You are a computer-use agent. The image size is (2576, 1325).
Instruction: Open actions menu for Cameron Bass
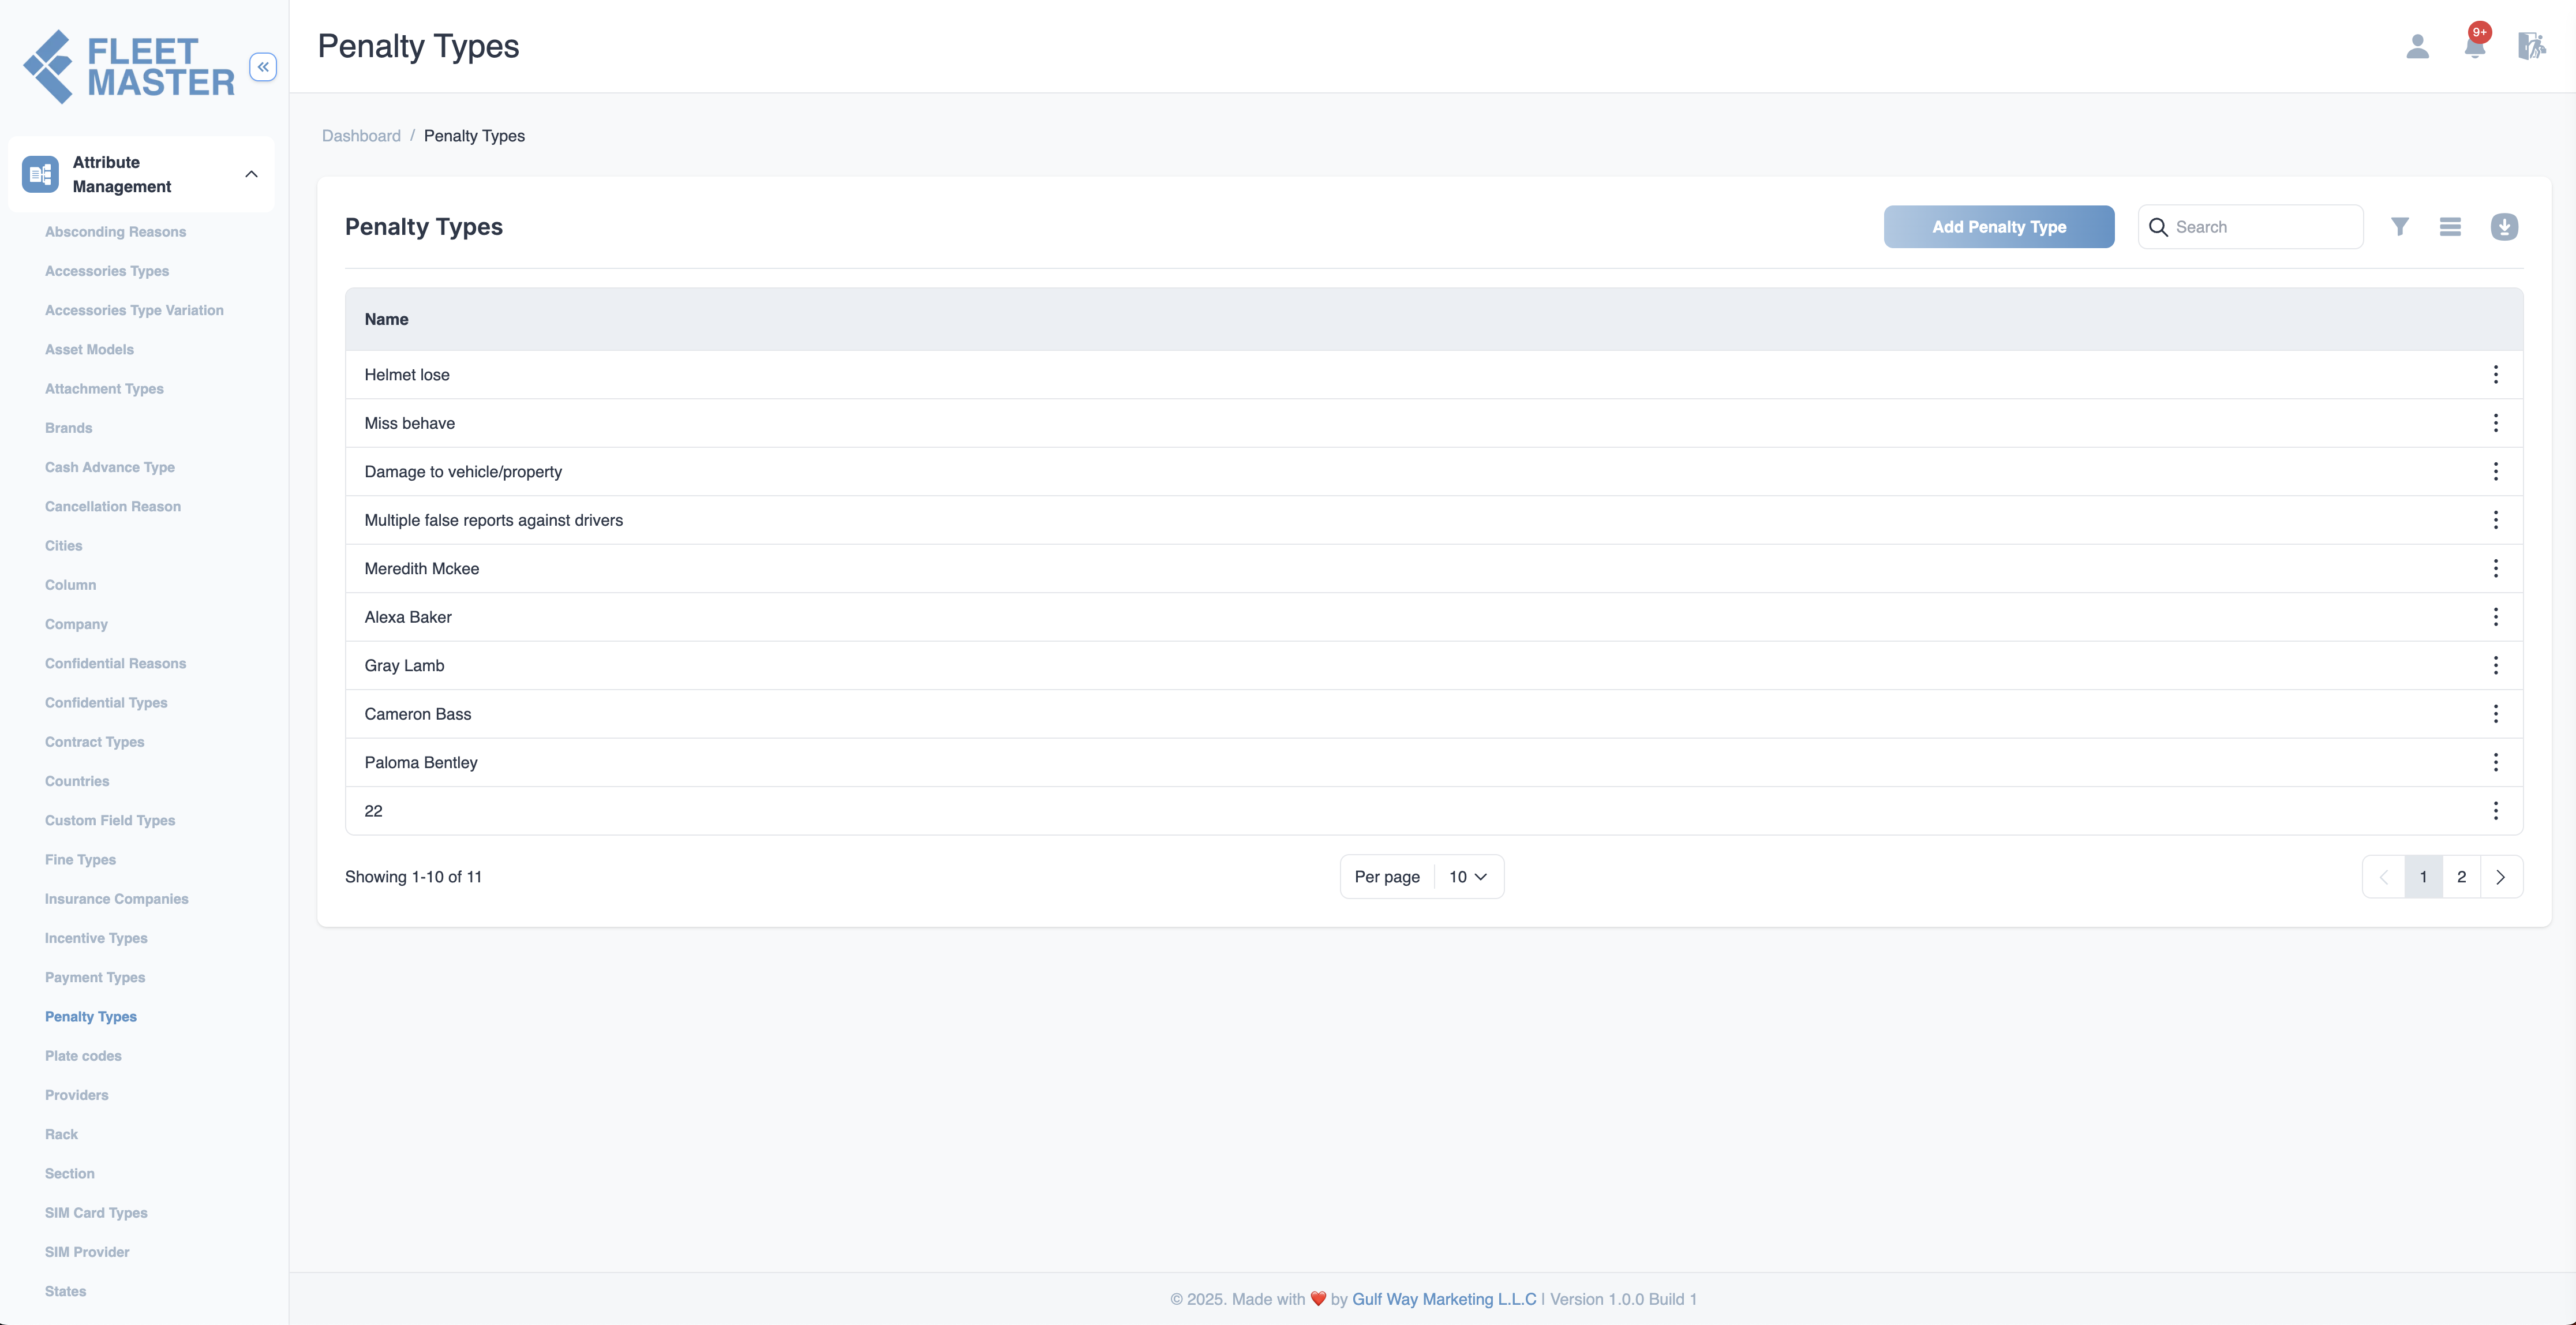[x=2495, y=714]
